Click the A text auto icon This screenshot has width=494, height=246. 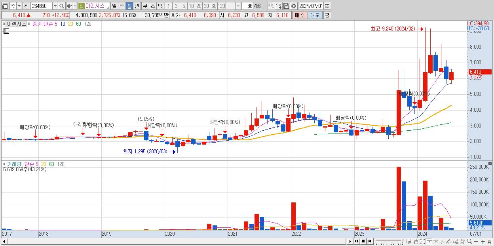(489, 241)
